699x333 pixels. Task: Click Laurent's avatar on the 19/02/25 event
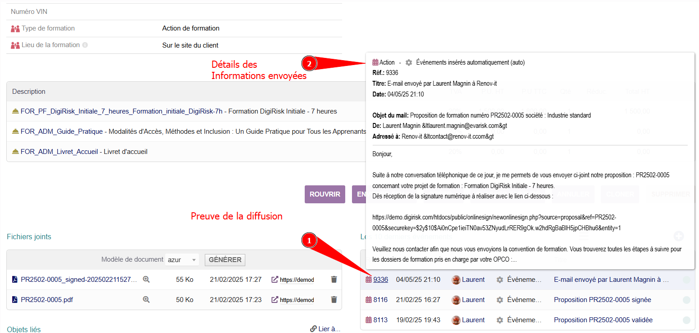coord(456,320)
